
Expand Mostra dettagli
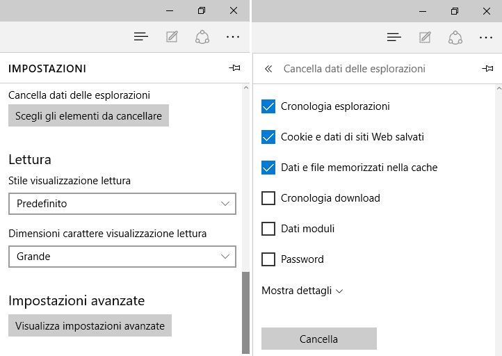pyautogui.click(x=302, y=291)
